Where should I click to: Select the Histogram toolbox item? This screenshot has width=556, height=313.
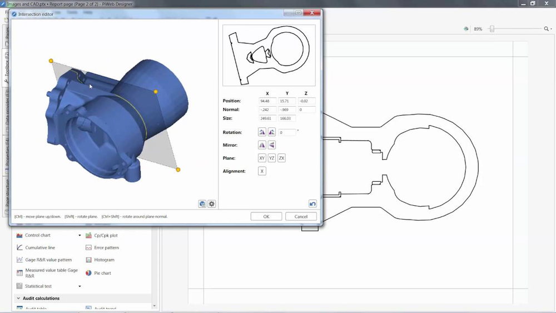point(100,260)
